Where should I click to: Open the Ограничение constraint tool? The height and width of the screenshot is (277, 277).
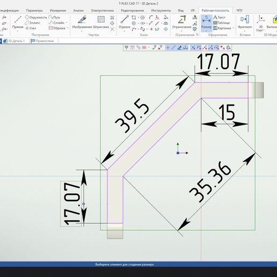point(181,22)
